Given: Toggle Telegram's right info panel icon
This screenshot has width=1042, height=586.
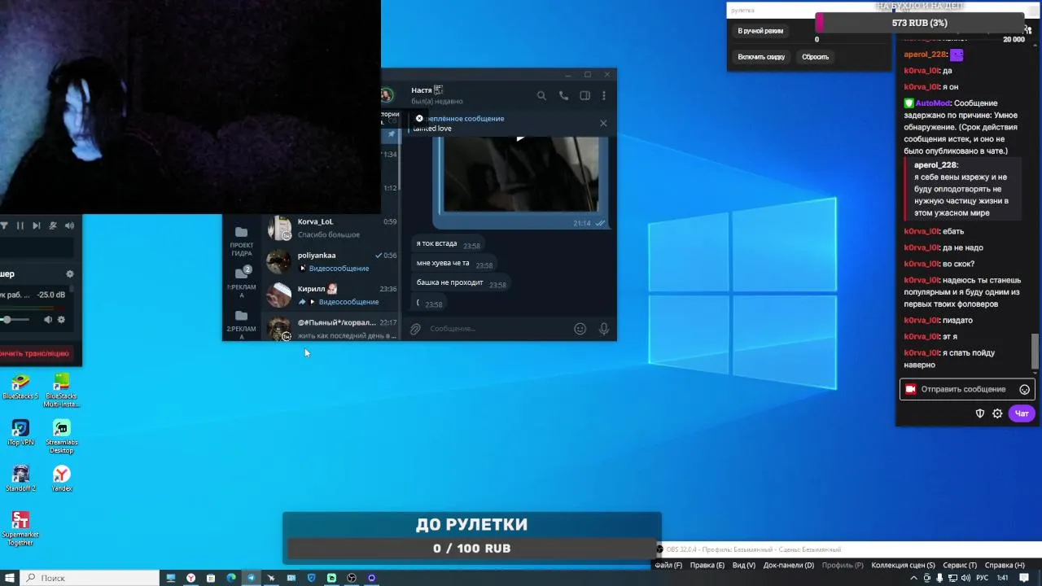Looking at the screenshot, I should click(x=584, y=95).
